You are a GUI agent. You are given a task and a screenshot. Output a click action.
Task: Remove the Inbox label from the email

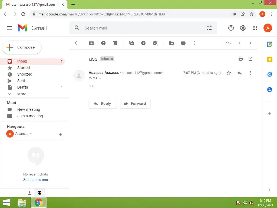click(x=112, y=59)
